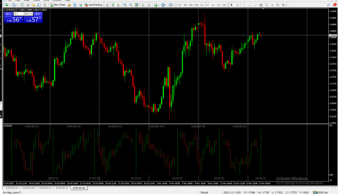Click the 959/2 kb connection status indicator
The image size is (338, 194).
(x=321, y=192)
